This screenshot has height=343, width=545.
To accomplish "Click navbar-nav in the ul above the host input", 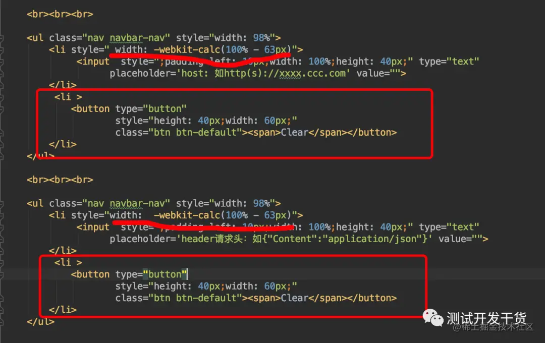I will pyautogui.click(x=137, y=38).
